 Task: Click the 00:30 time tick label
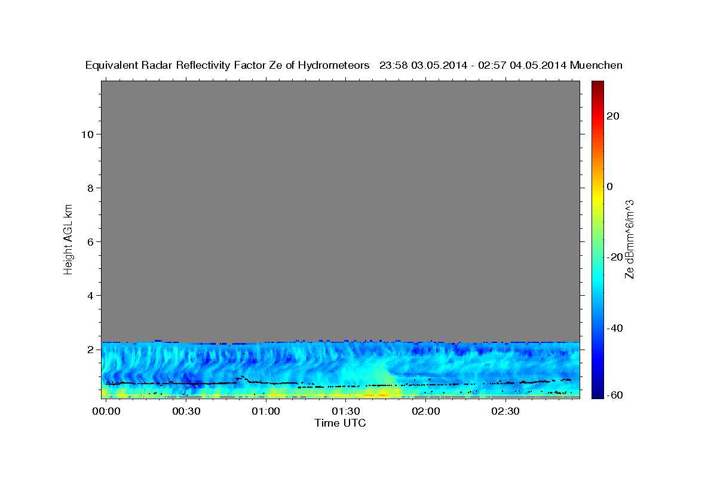click(186, 412)
